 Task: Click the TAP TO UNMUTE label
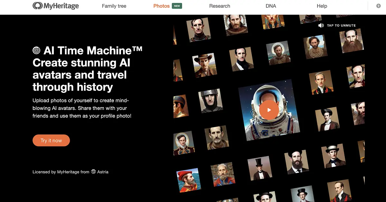pos(341,25)
